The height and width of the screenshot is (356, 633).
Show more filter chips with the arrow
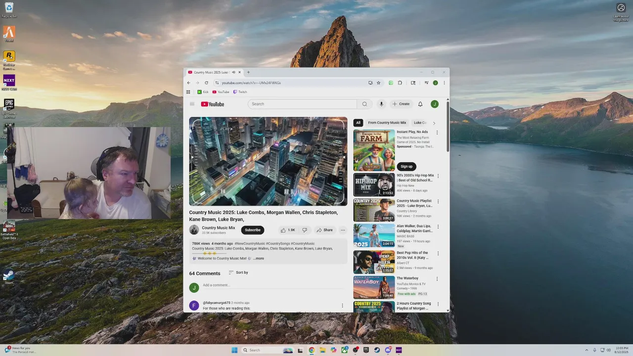(x=434, y=123)
